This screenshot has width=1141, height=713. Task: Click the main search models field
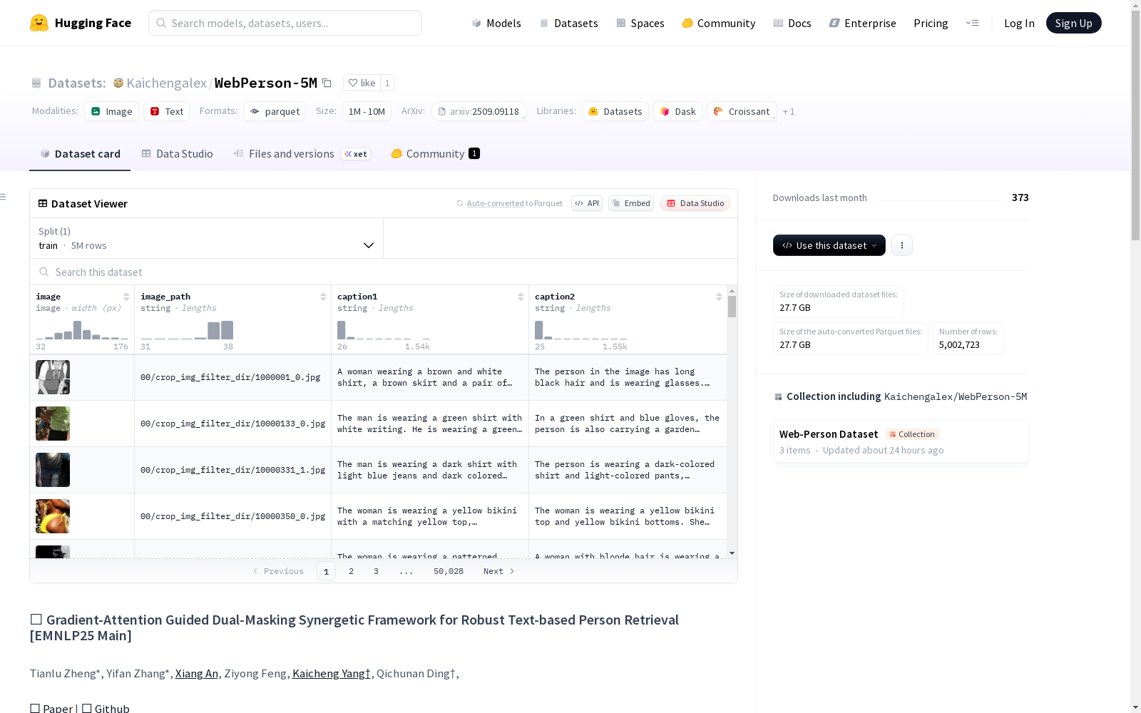[x=285, y=23]
